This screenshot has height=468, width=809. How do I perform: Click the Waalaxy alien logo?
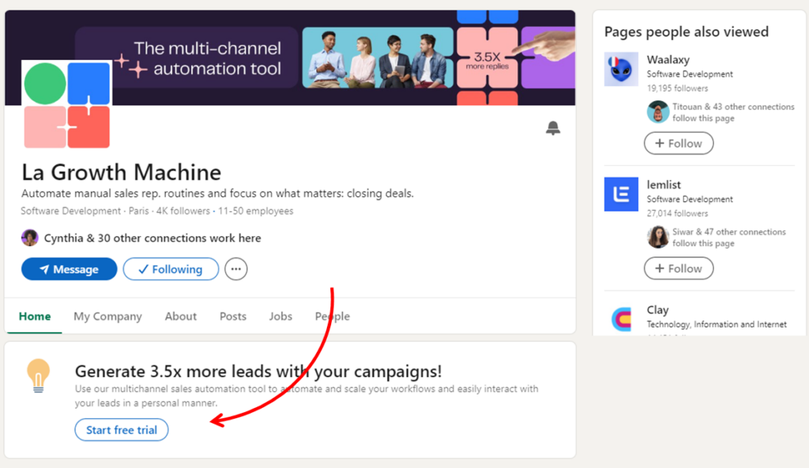coord(621,69)
